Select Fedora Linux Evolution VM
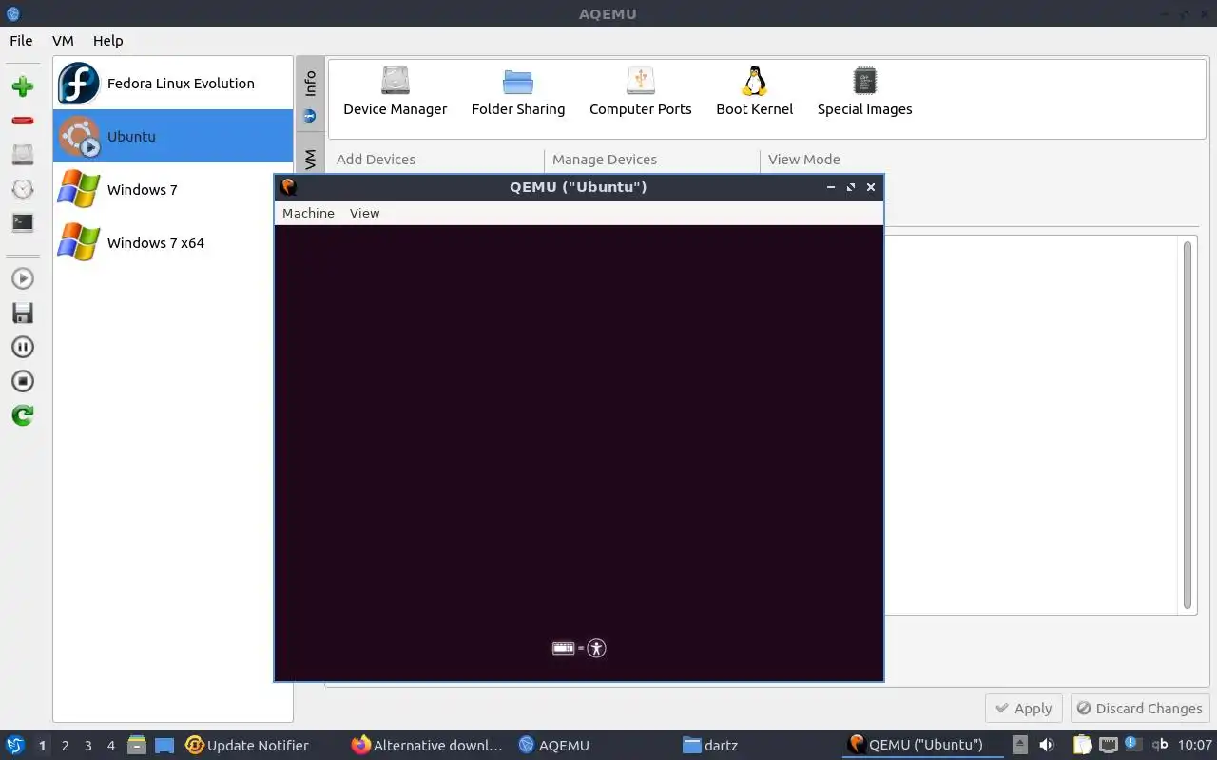The width and height of the screenshot is (1217, 760). [x=173, y=83]
